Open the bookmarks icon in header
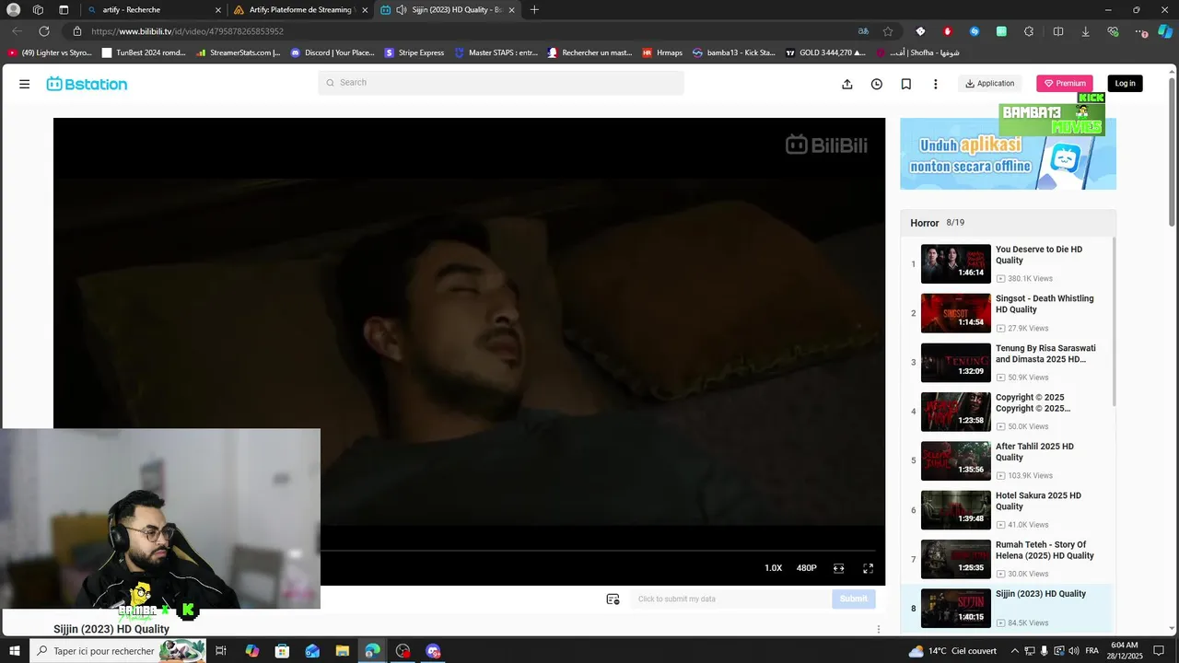1179x663 pixels. click(906, 84)
